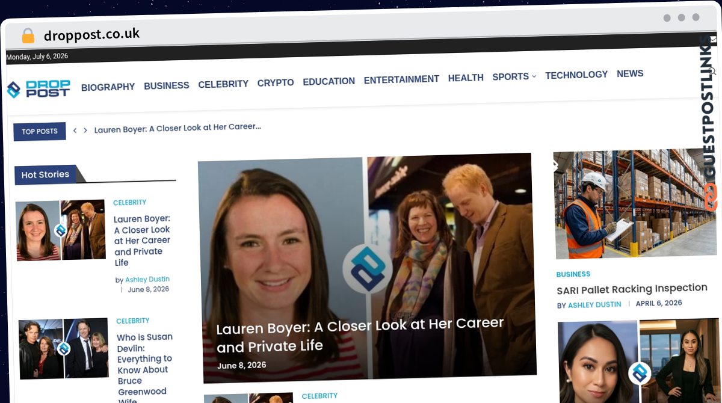Image resolution: width=722 pixels, height=403 pixels.
Task: Click the Drop Post logo
Action: point(39,88)
